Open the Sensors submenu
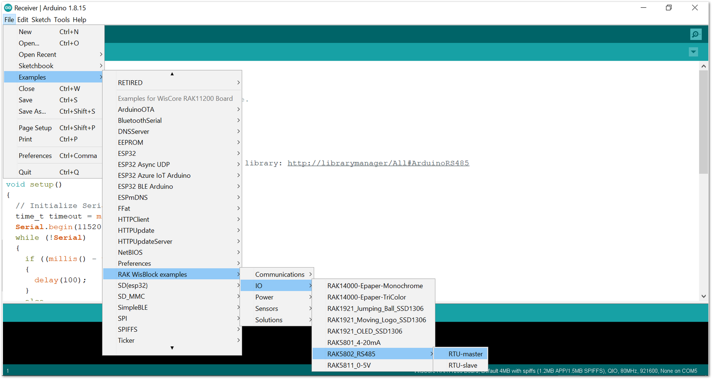This screenshot has width=712, height=379. 277,309
